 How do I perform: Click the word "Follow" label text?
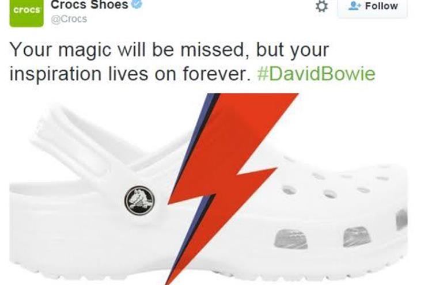coord(381,6)
